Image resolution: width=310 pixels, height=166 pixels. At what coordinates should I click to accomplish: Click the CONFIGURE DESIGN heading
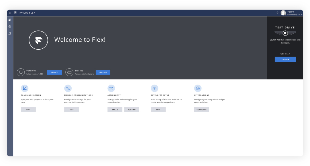[x=31, y=95]
